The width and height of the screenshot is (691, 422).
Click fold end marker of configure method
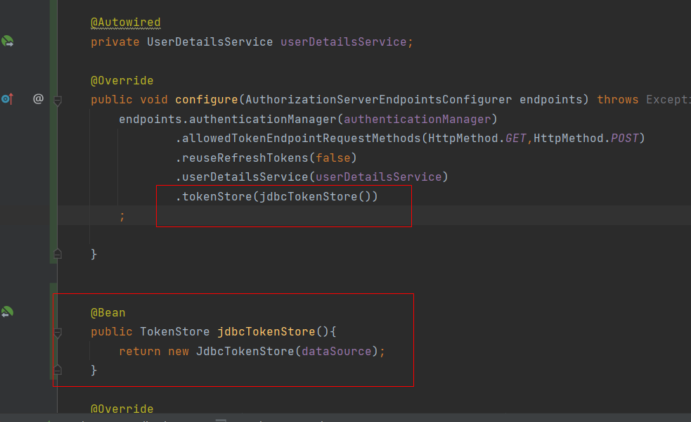(58, 253)
